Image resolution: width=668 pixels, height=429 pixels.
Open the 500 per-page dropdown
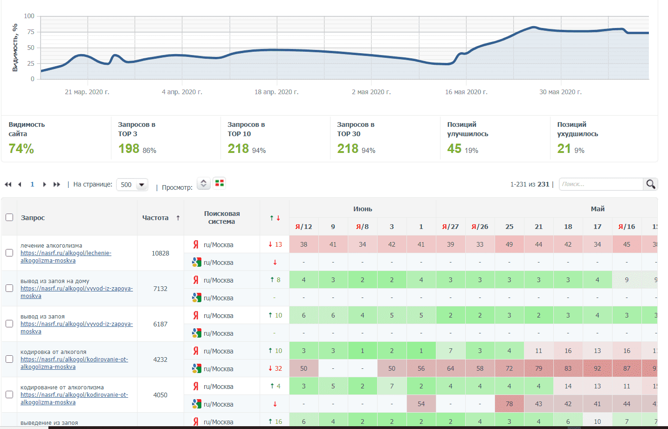(132, 185)
